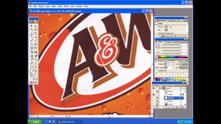221x124 pixels.
Task: Switch to the Links tab
Action: 171,85
